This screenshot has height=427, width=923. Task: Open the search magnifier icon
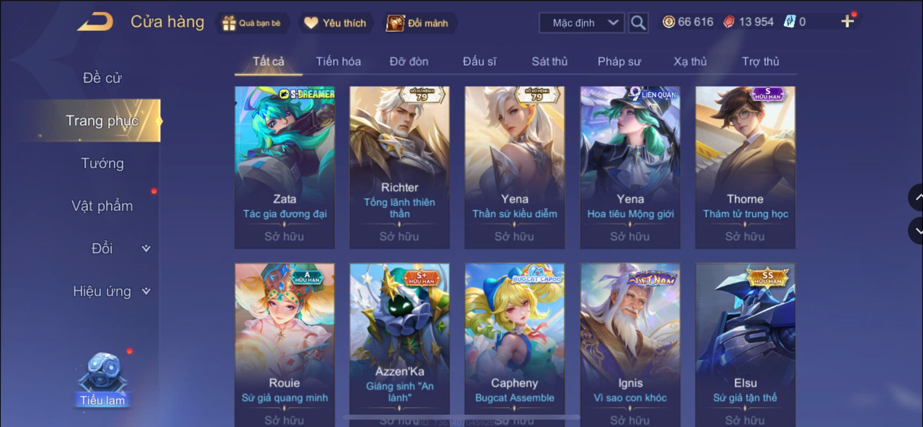point(638,23)
